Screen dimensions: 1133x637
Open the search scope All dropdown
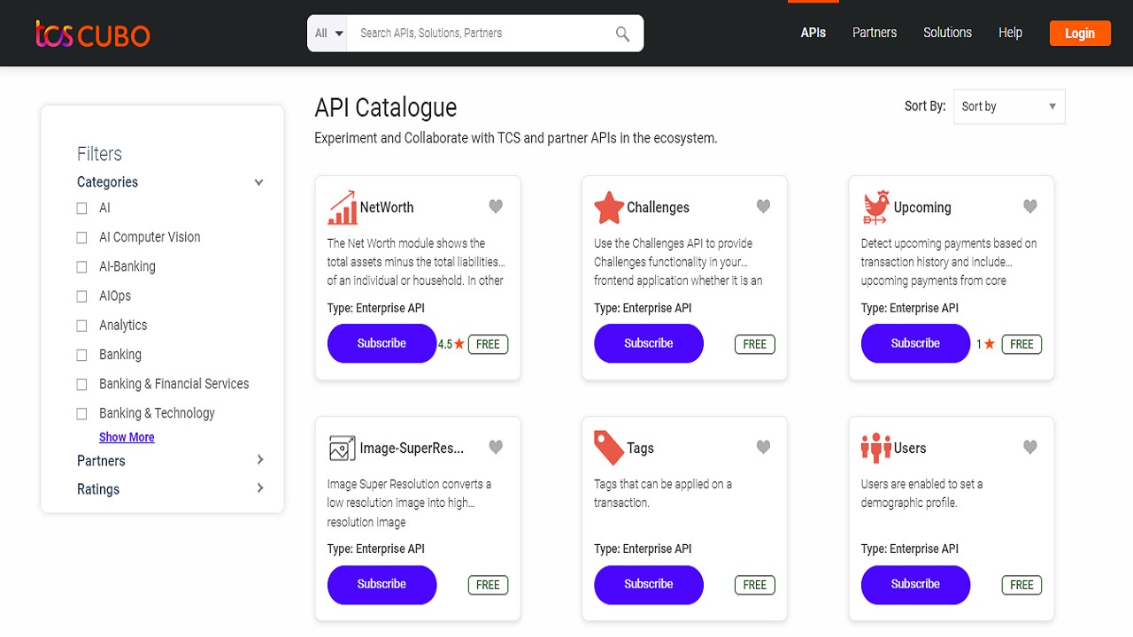click(328, 34)
